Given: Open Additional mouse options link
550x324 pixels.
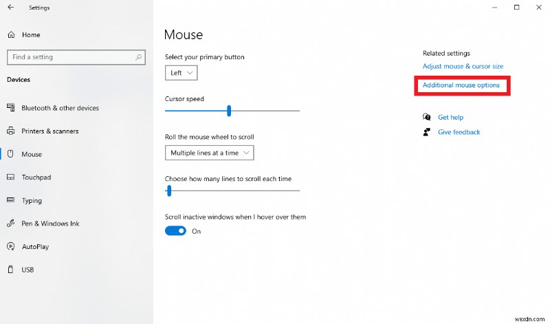Looking at the screenshot, I should click(461, 85).
